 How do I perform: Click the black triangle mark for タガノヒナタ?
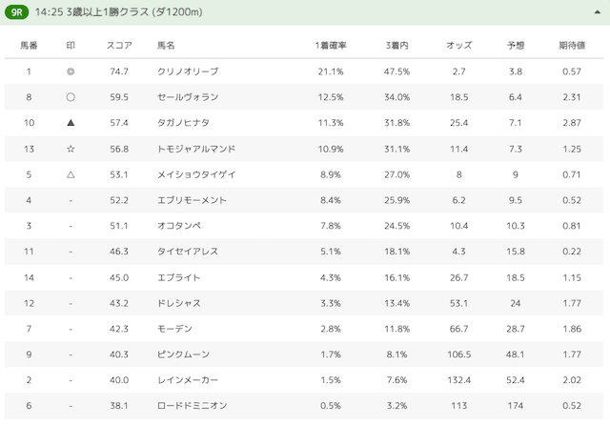pyautogui.click(x=71, y=123)
